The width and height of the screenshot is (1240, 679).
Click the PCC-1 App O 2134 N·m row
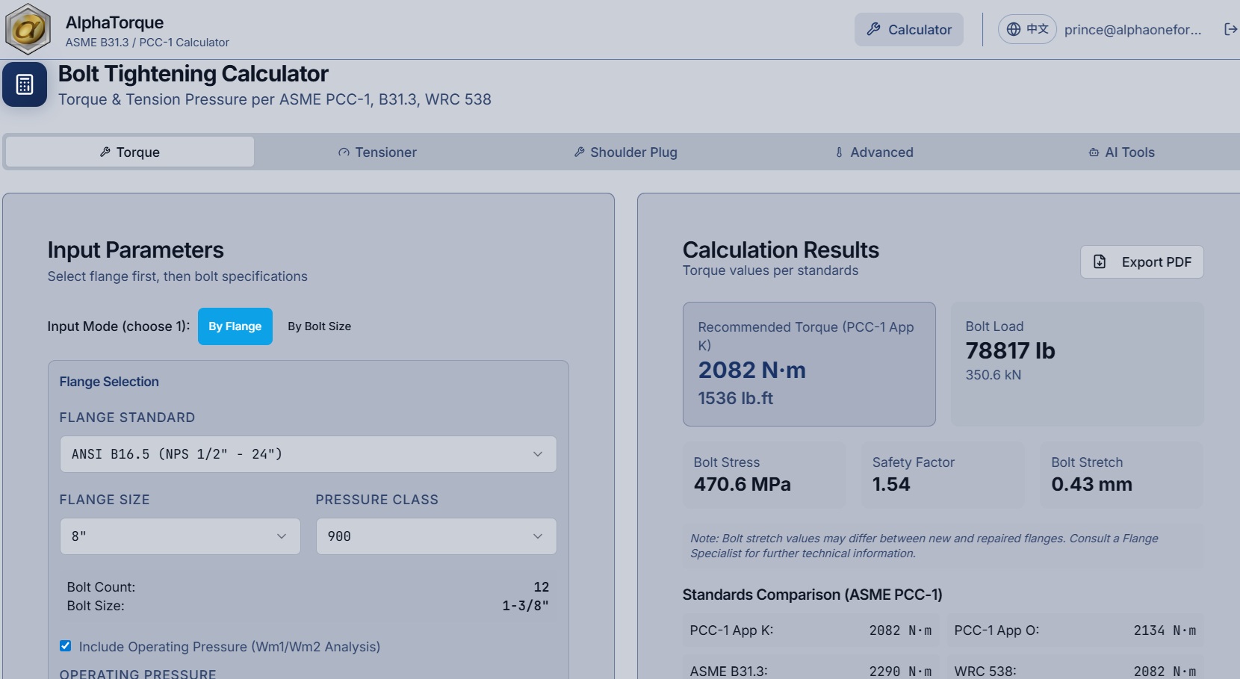click(1075, 630)
